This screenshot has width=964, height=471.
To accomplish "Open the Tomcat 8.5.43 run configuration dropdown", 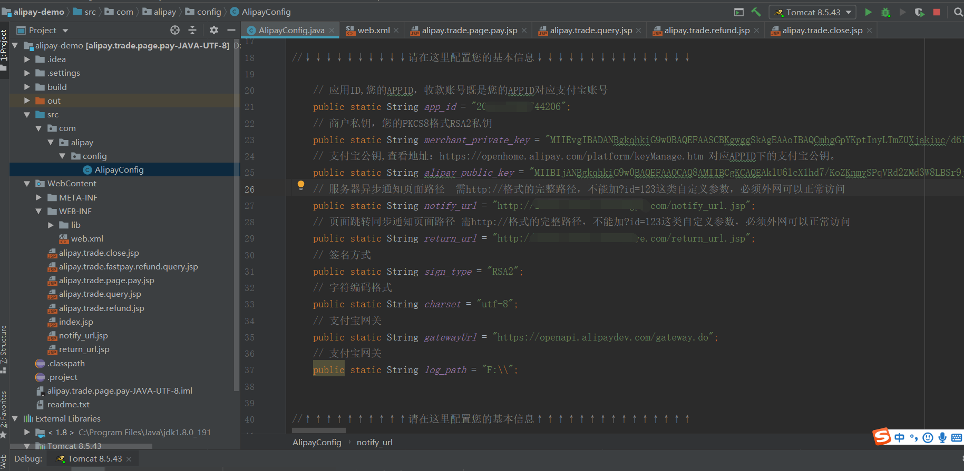I will [x=812, y=12].
